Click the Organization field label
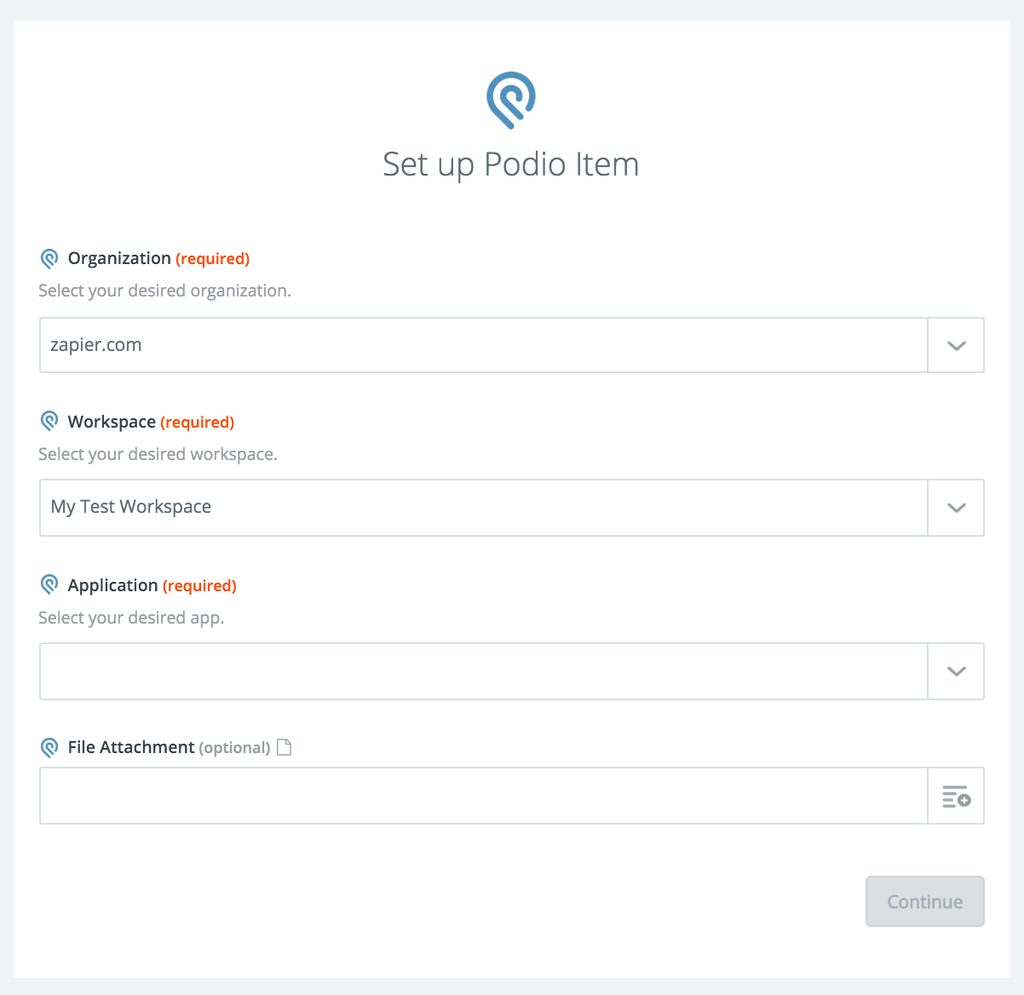This screenshot has height=995, width=1024. [119, 258]
